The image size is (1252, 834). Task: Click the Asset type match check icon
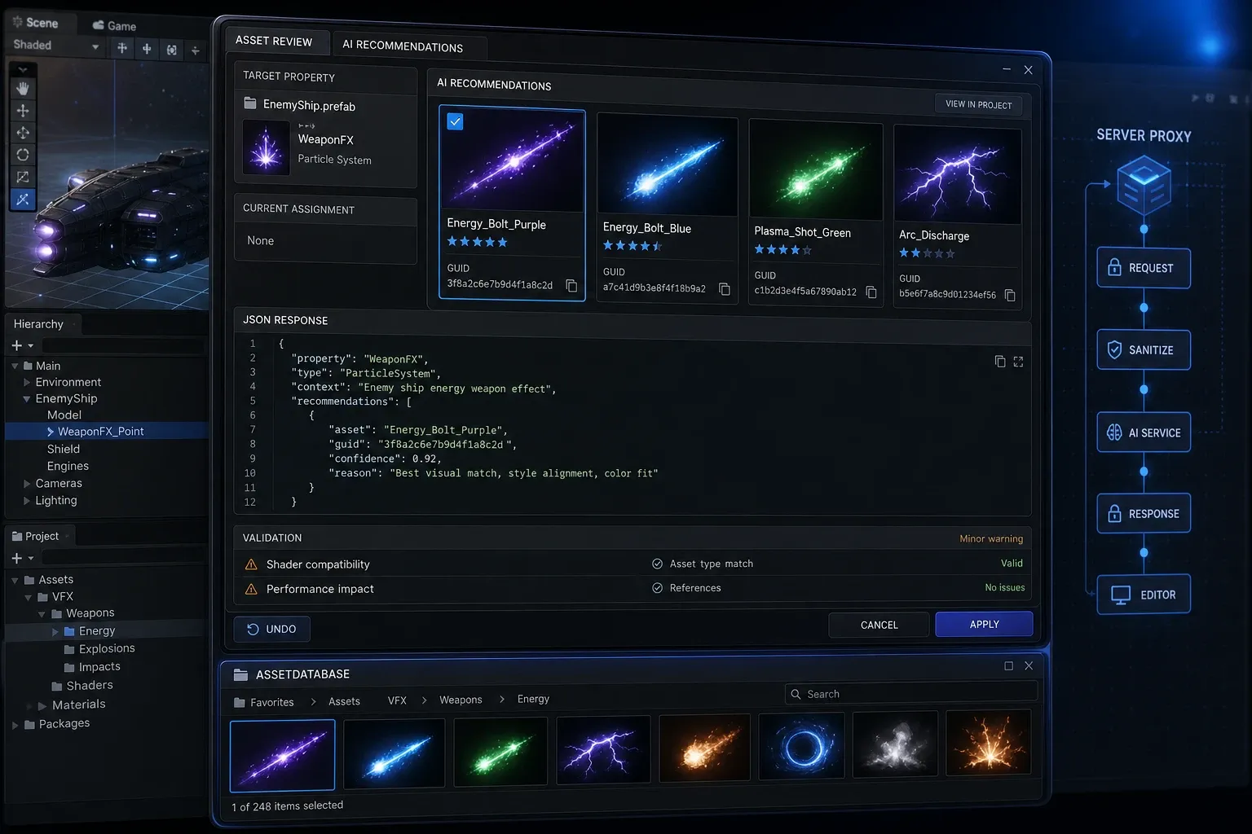pos(657,564)
